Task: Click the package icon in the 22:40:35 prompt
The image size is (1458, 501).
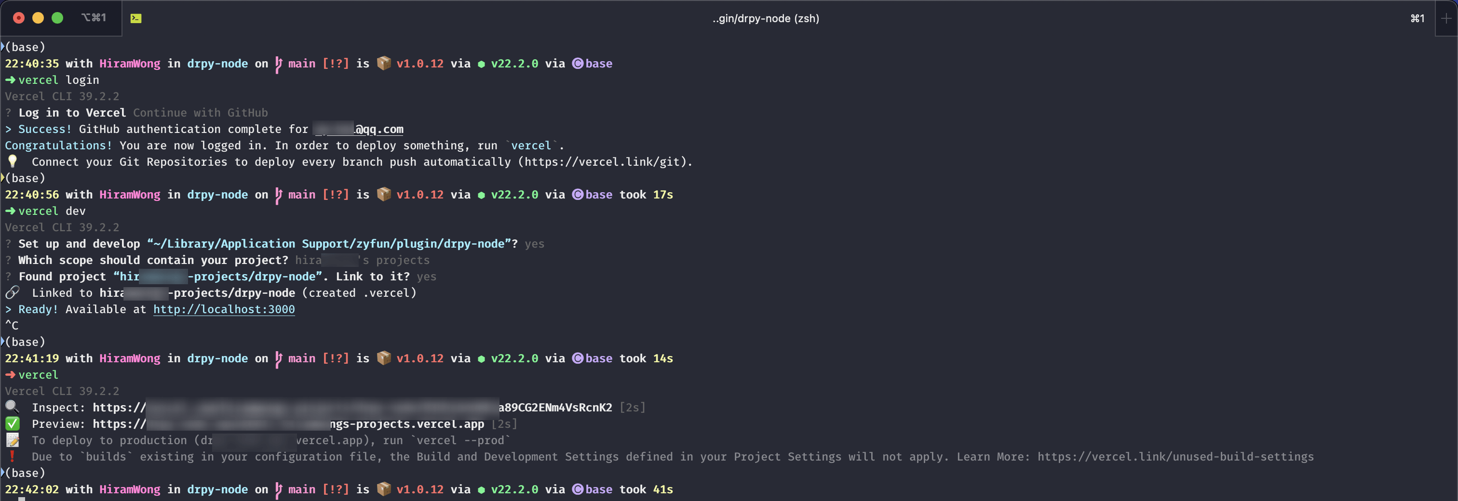Action: (384, 63)
